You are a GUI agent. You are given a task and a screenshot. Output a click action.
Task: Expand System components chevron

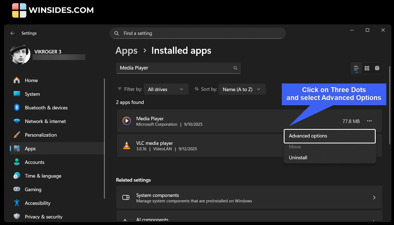tap(374, 197)
